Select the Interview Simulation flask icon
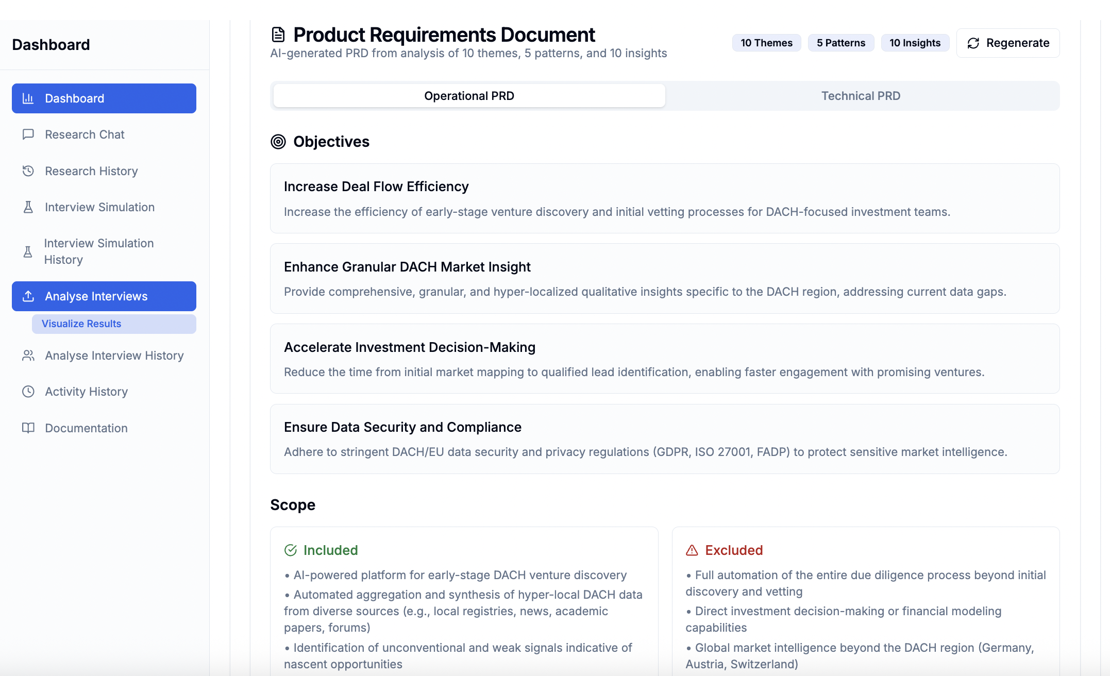Image resolution: width=1110 pixels, height=676 pixels. (x=28, y=207)
